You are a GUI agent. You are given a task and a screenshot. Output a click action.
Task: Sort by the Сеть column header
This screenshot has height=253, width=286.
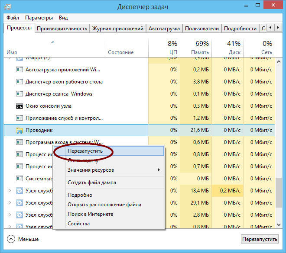click(x=259, y=48)
